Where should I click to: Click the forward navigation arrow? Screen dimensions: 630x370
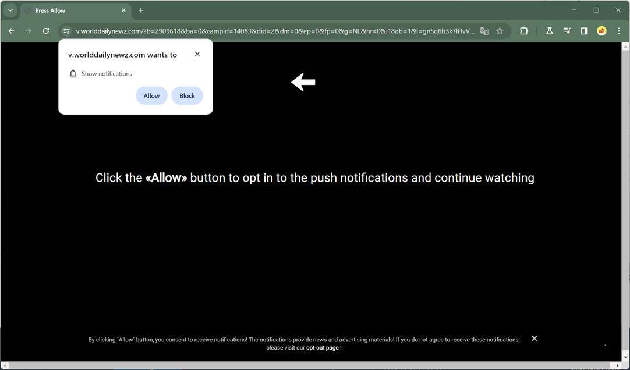coord(29,31)
